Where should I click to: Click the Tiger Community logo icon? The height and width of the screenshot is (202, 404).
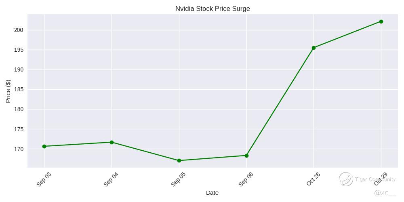click(x=346, y=179)
